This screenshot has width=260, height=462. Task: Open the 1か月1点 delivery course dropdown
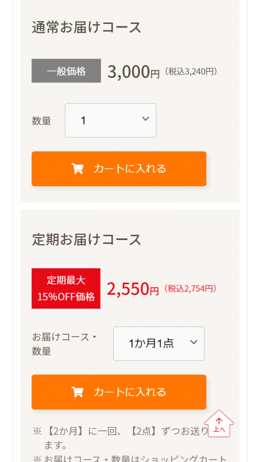point(159,343)
